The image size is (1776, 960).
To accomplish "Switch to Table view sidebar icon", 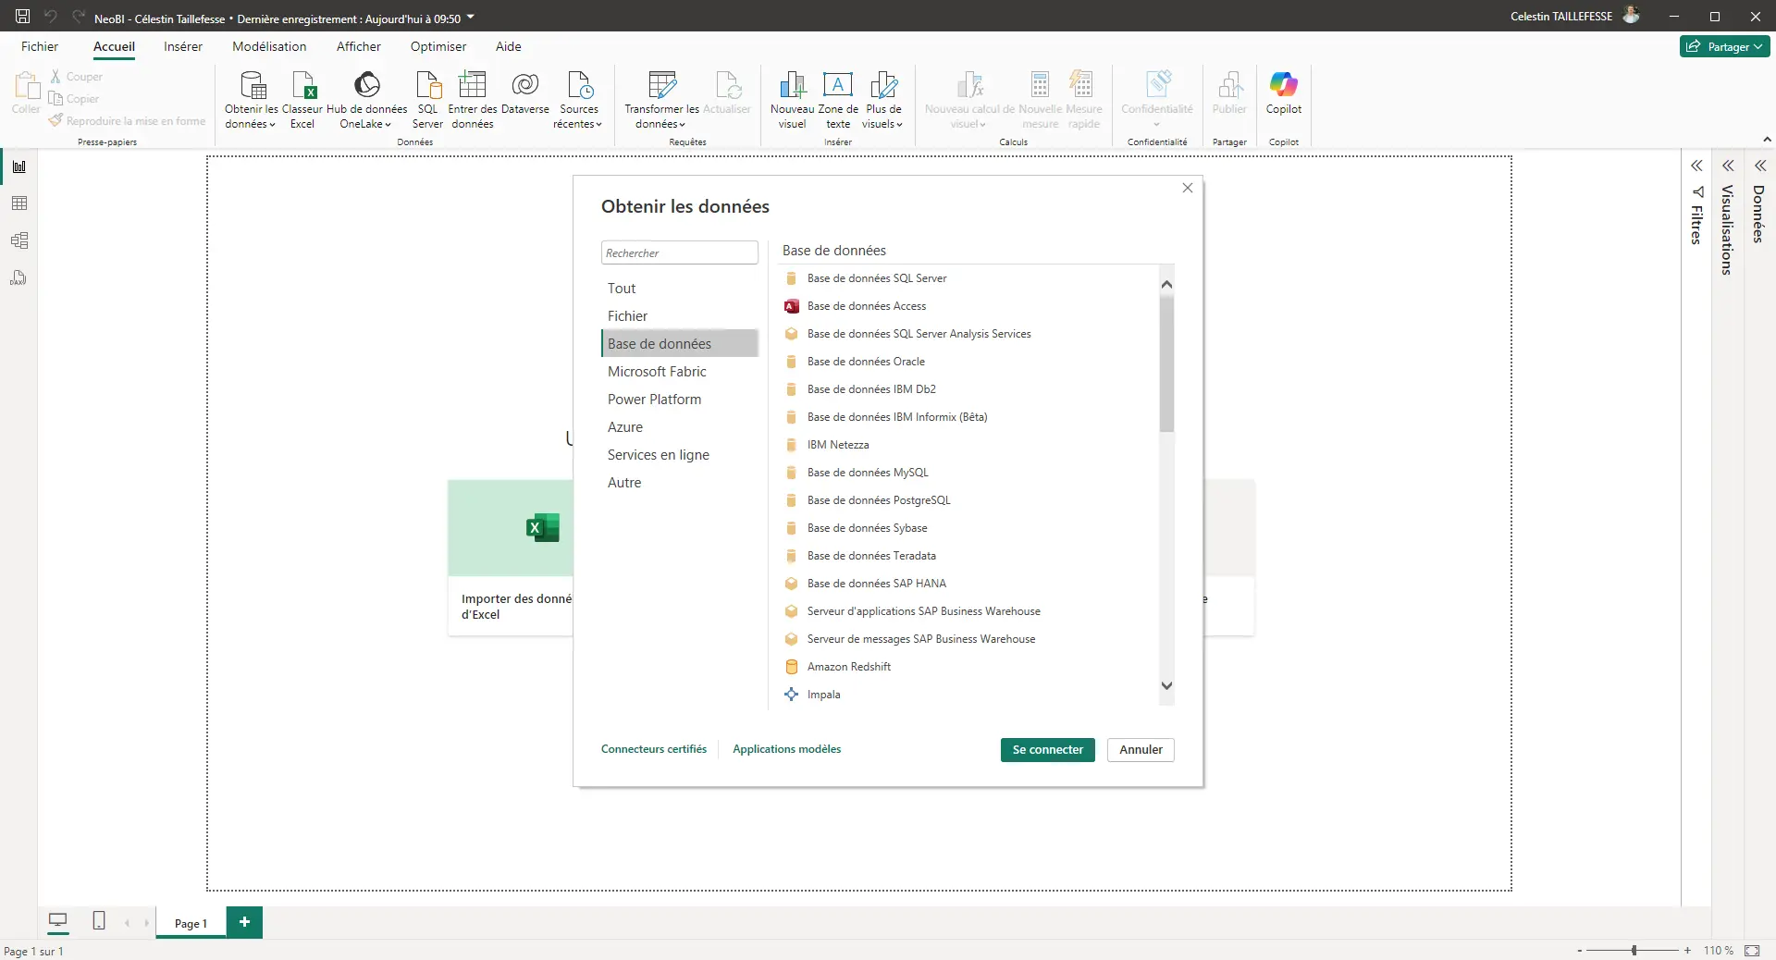I will click(x=19, y=203).
